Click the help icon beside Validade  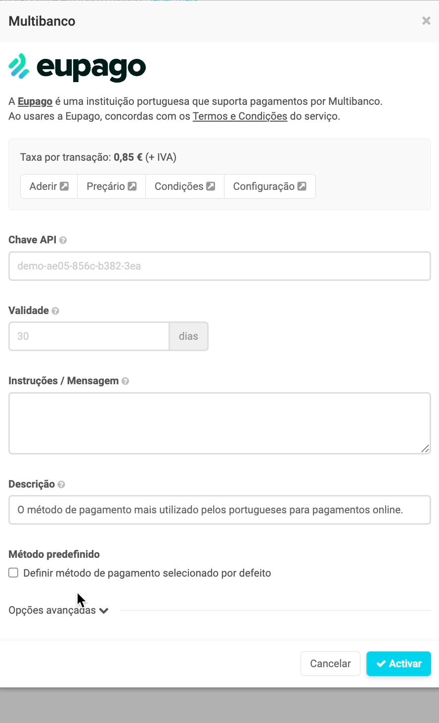pos(55,311)
